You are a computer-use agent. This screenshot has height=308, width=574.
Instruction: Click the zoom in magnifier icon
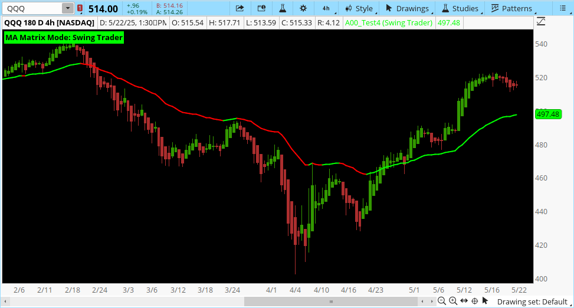pyautogui.click(x=452, y=301)
